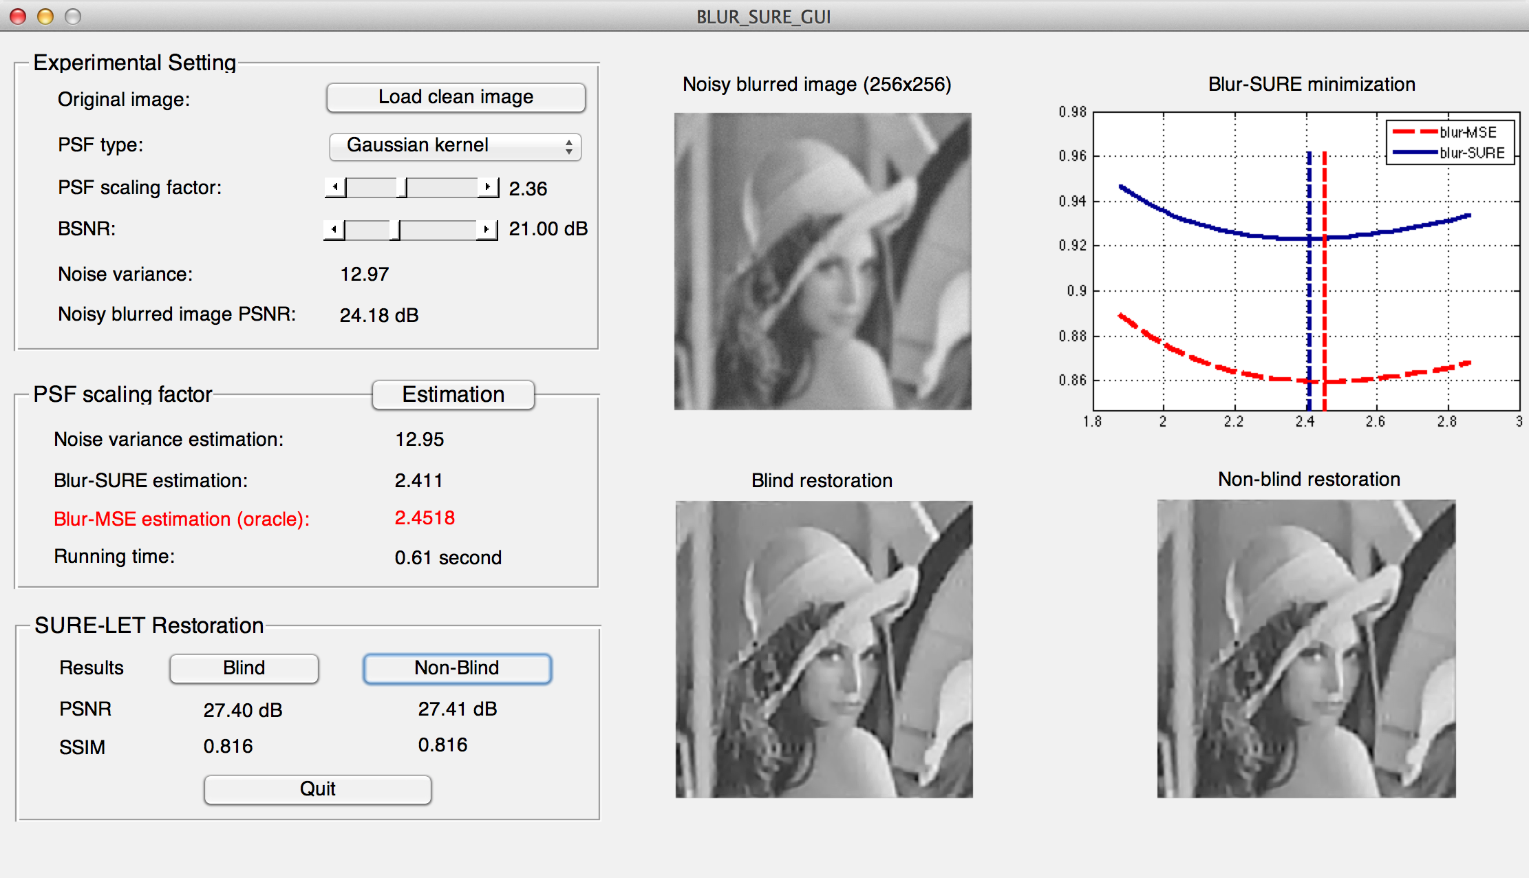Click the blur-SURE legend entry
The width and height of the screenshot is (1529, 878).
click(x=1448, y=153)
